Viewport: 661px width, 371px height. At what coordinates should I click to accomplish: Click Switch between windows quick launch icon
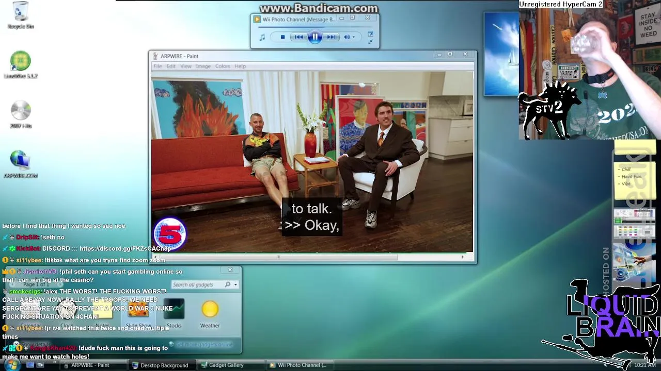coord(40,365)
